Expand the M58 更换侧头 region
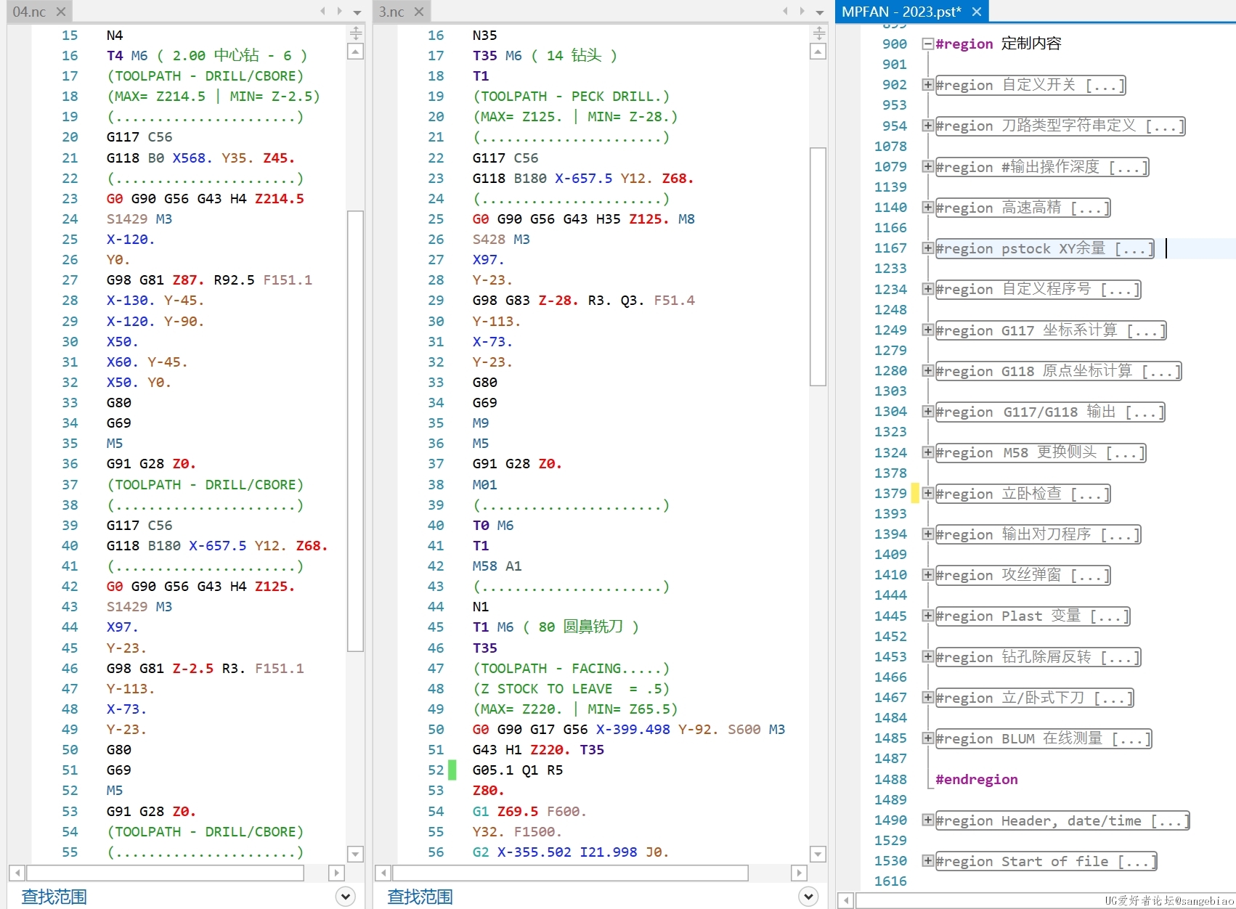The height and width of the screenshot is (909, 1236). (927, 452)
